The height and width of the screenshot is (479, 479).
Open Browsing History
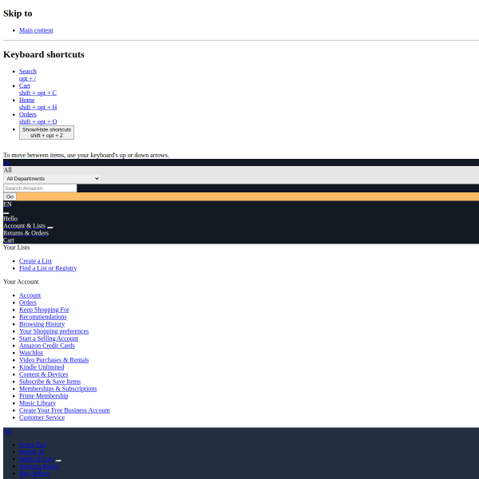(x=42, y=324)
